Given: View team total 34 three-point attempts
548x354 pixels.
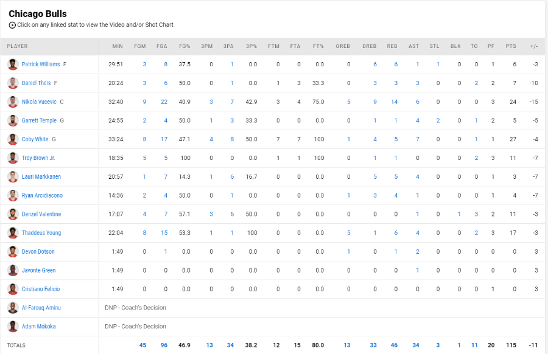Looking at the screenshot, I should [230, 345].
